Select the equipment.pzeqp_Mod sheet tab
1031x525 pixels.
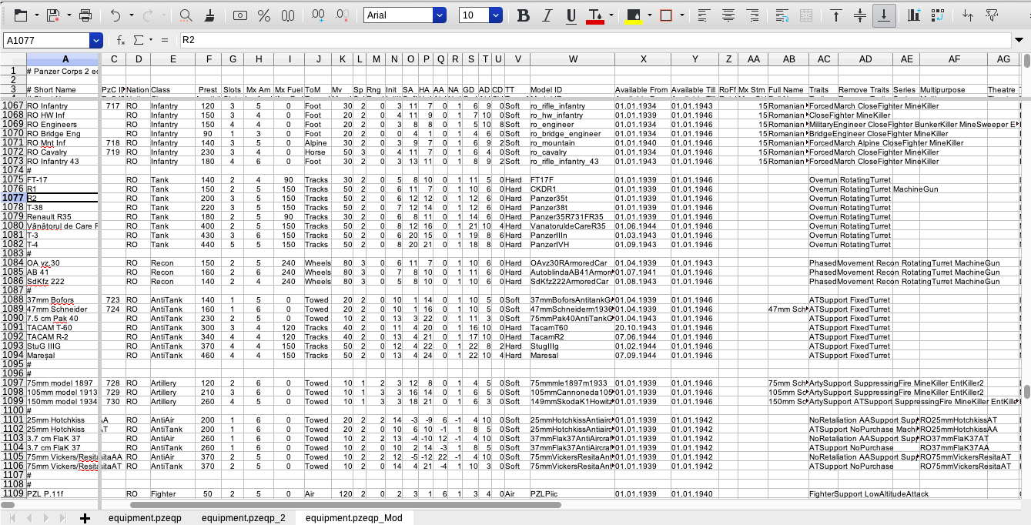[x=354, y=518]
